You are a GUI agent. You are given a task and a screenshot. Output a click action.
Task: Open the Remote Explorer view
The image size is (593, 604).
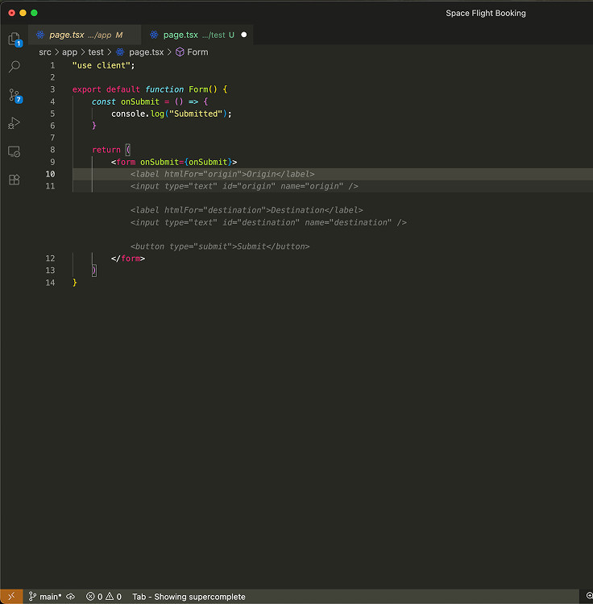(x=14, y=151)
